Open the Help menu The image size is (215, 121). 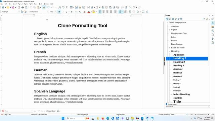point(52,4)
